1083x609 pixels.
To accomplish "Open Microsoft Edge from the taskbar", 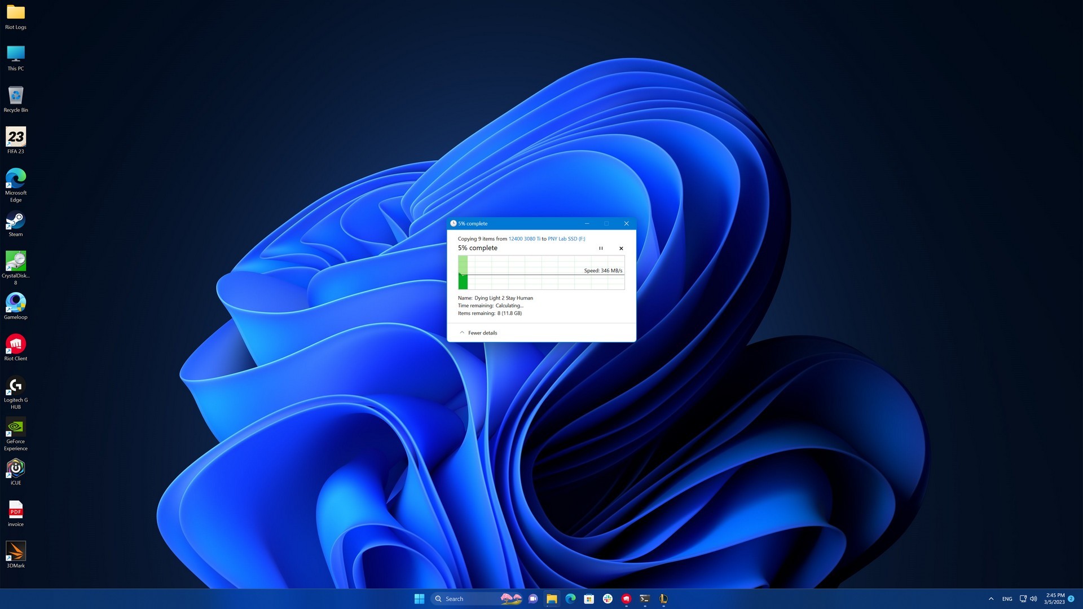I will click(570, 599).
